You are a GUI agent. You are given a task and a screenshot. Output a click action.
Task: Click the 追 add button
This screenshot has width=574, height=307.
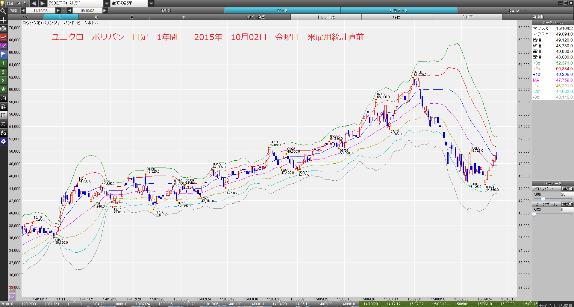(18, 3)
